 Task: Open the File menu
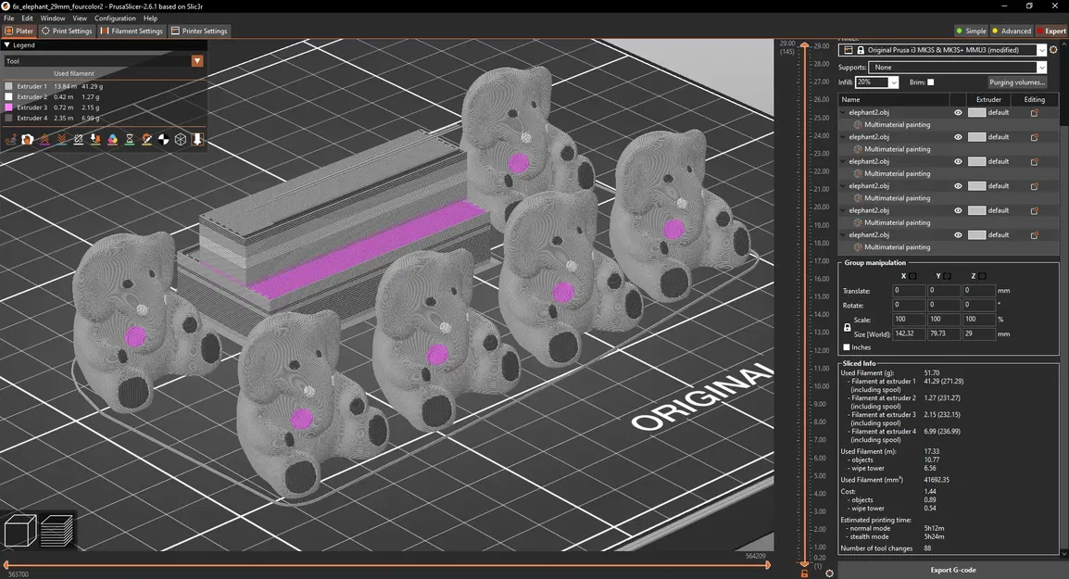9,19
